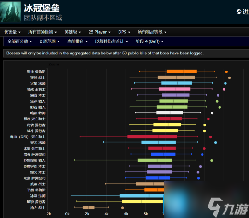The width and height of the screenshot is (249, 218).
Task: Click the 生存 猎人 row label
Action: point(38,101)
